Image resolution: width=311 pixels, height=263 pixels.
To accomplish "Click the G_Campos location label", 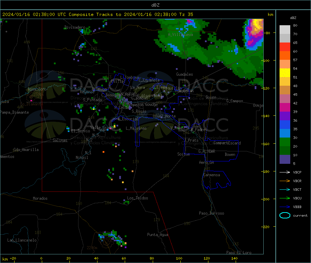I will coord(235,101).
